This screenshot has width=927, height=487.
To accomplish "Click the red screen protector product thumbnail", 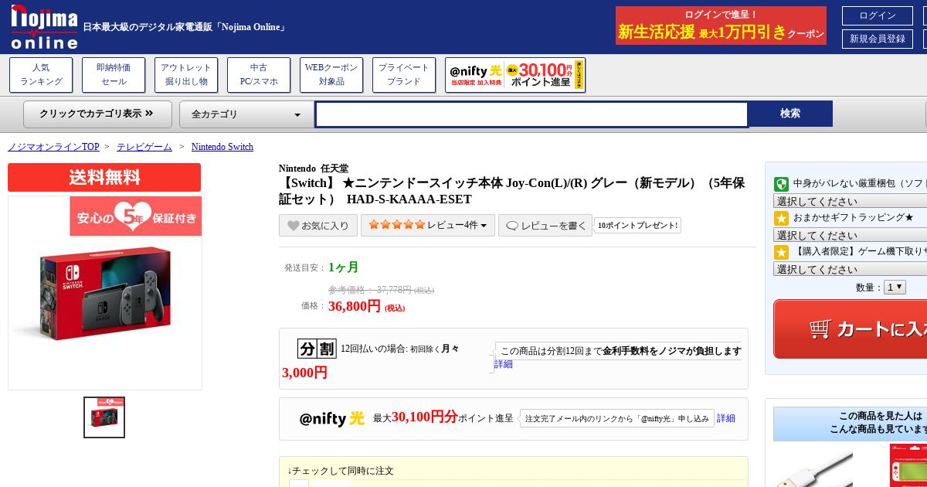I will point(908,465).
